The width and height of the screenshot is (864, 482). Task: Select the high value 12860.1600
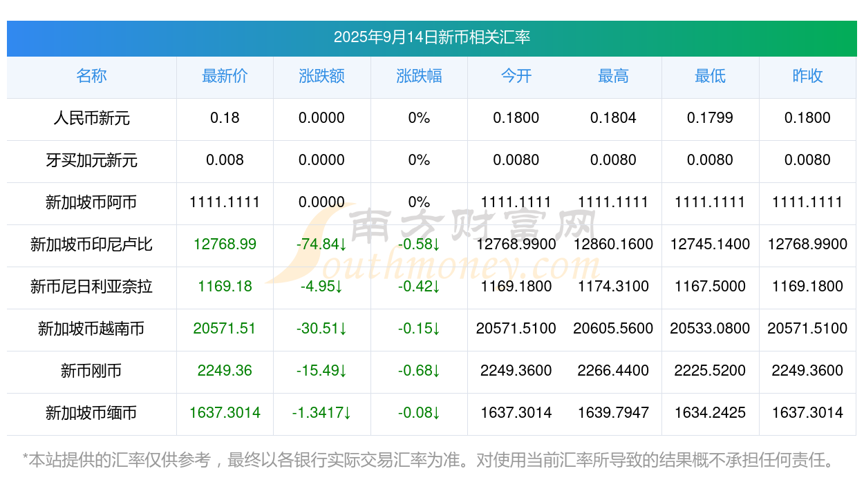pyautogui.click(x=614, y=244)
